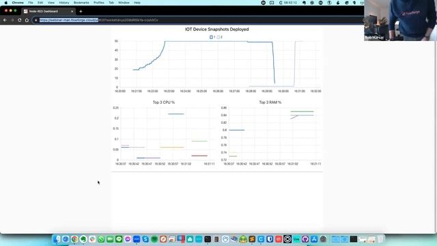Open Bitwarden shield icon in the Dock
437x246 pixels.
(270, 239)
